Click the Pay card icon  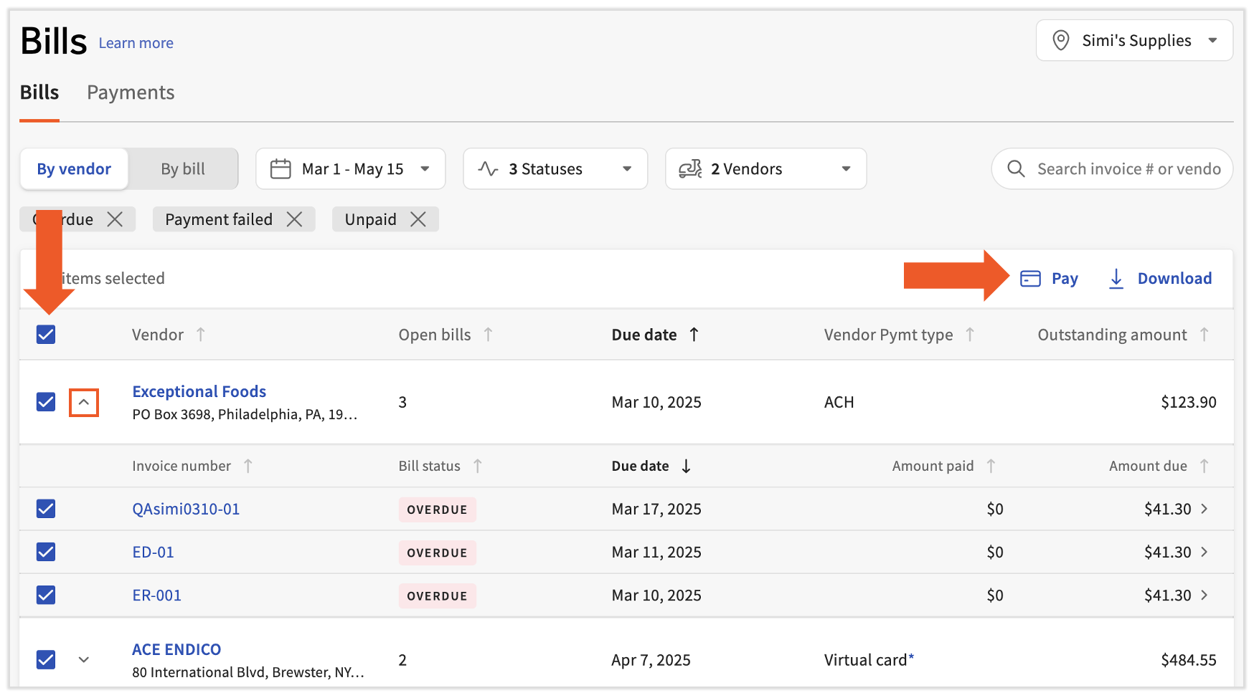pyautogui.click(x=1030, y=279)
